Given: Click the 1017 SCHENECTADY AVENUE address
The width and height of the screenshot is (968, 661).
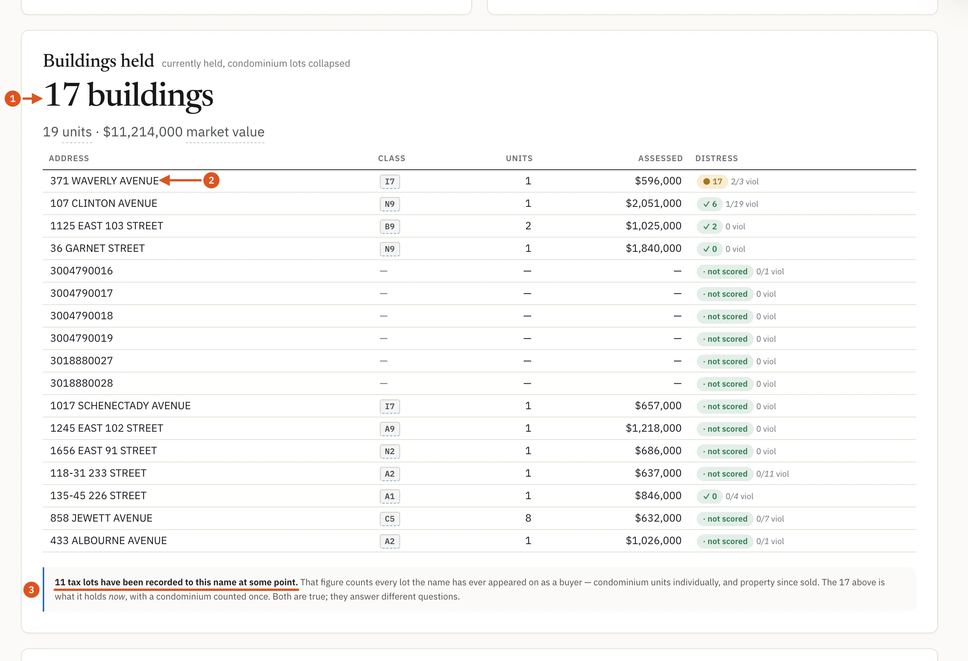Looking at the screenshot, I should click(x=120, y=406).
